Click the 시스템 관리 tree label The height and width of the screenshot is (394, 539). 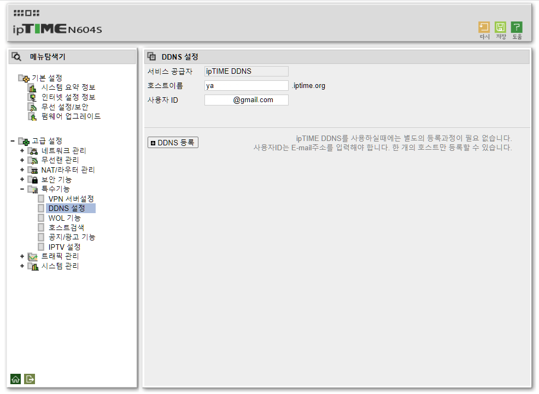(60, 266)
